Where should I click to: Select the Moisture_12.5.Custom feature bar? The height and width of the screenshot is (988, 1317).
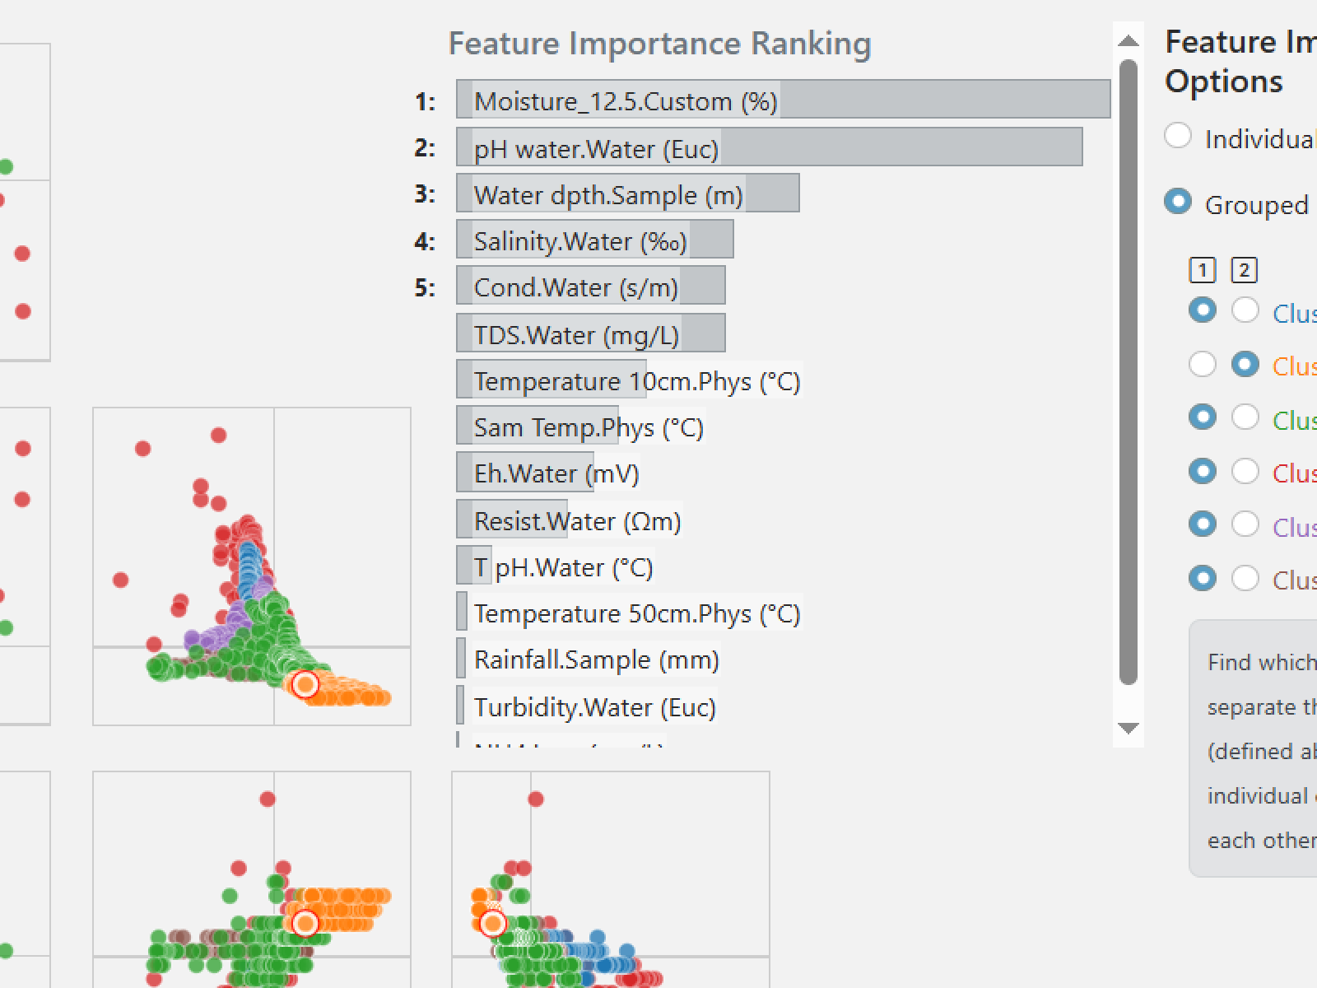coord(782,100)
